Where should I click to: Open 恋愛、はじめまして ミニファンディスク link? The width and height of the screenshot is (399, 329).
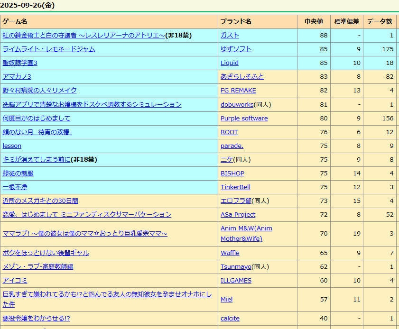(x=87, y=214)
